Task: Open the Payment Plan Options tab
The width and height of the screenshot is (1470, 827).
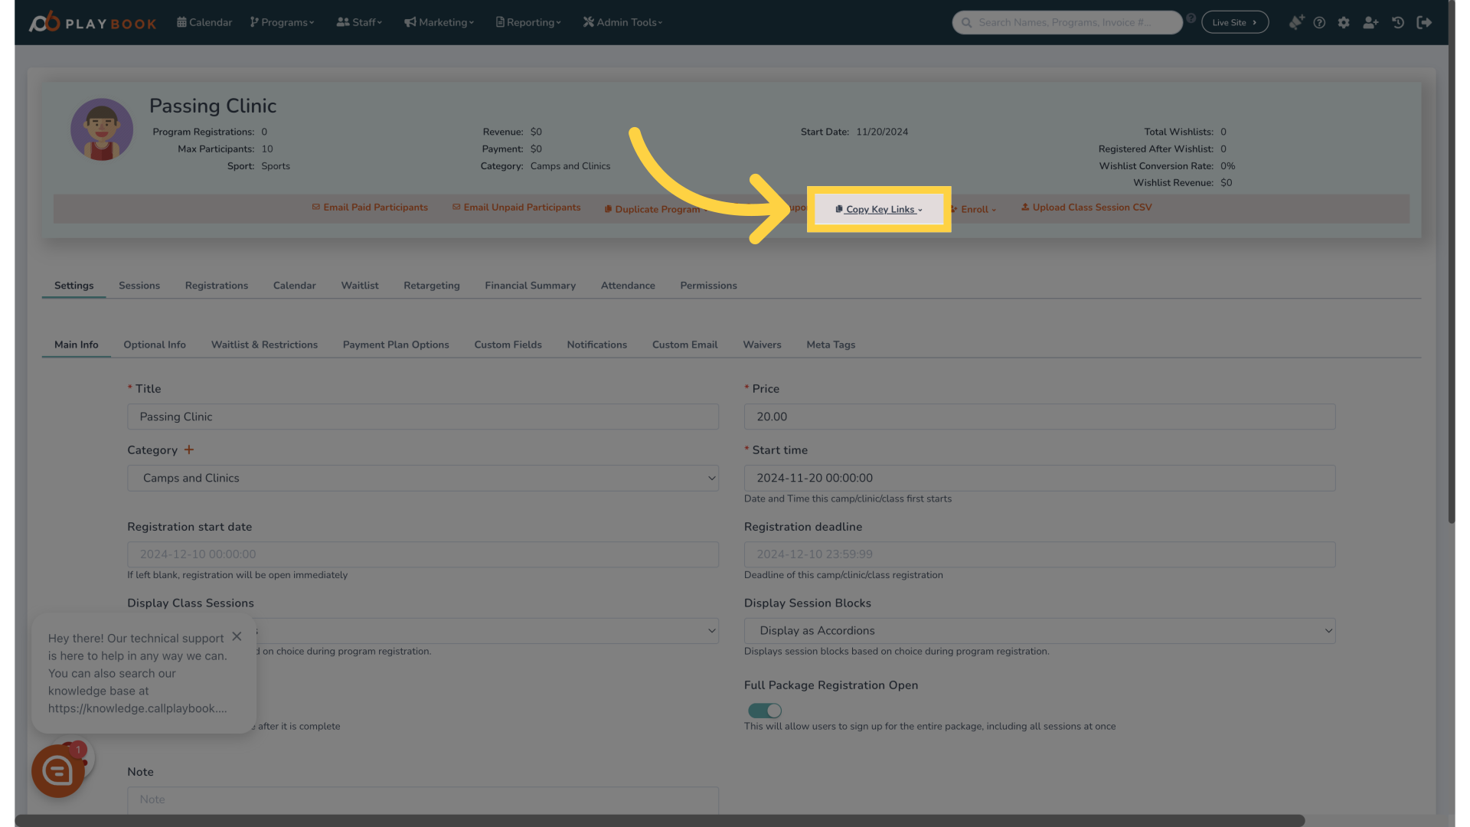Action: 396,345
